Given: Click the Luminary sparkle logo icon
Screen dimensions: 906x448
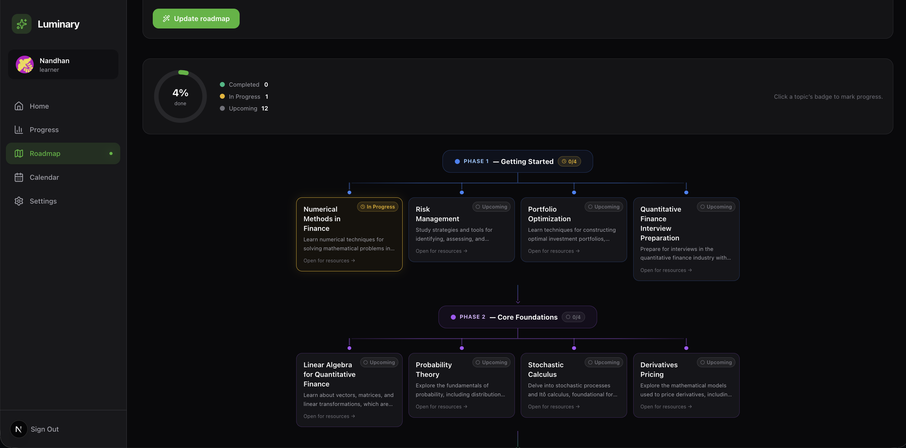Looking at the screenshot, I should click(x=21, y=24).
